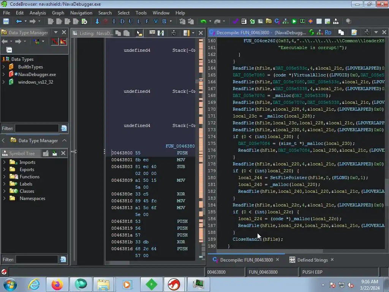
Task: Open the memory map chip icon
Action: coord(302,21)
